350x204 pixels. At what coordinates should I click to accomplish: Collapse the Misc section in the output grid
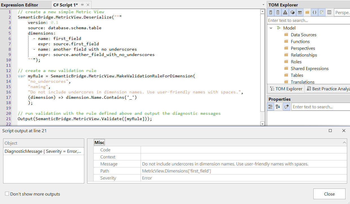344,142
